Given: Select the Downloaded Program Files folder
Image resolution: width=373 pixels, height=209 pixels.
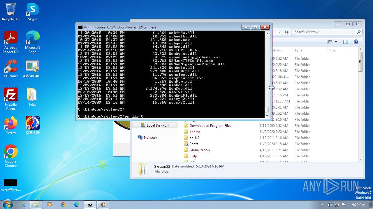Looking at the screenshot, I should [210, 126].
